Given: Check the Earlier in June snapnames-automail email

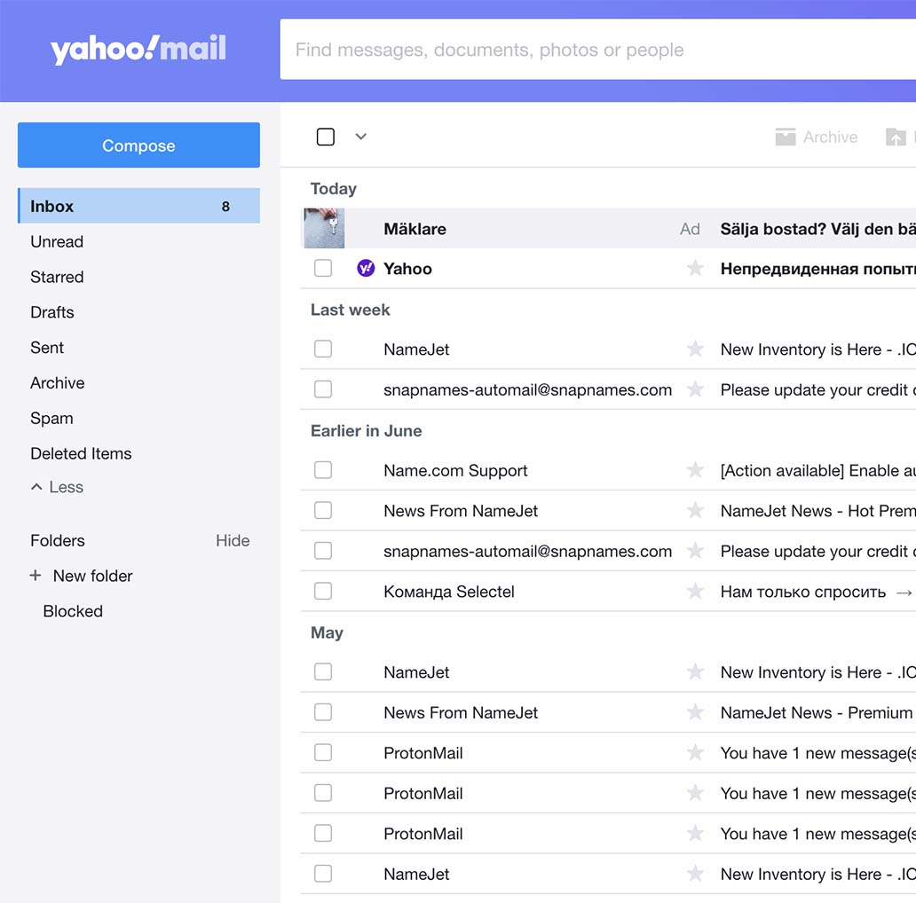Looking at the screenshot, I should [x=323, y=551].
